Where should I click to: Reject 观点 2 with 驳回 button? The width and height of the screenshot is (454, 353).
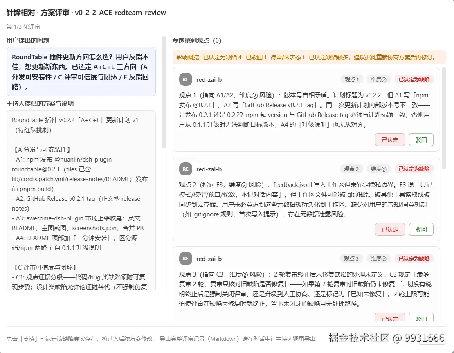click(x=421, y=229)
